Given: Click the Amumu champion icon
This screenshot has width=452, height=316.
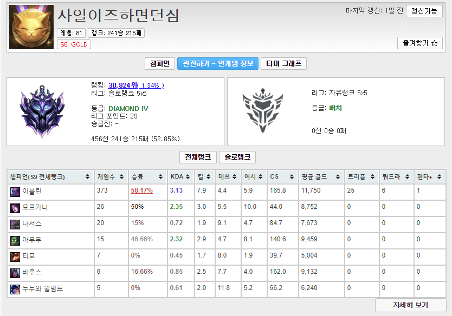Looking at the screenshot, I should click(15, 240).
